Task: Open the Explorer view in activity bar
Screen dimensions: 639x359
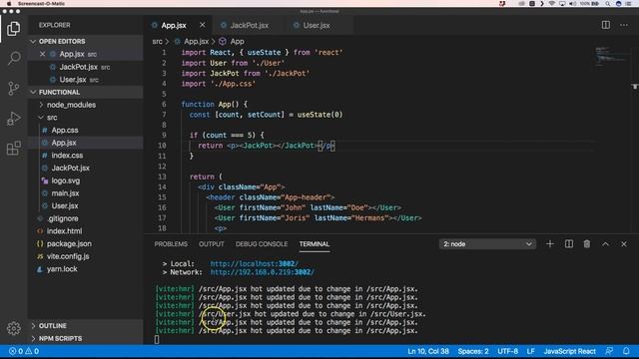Action: 13,29
